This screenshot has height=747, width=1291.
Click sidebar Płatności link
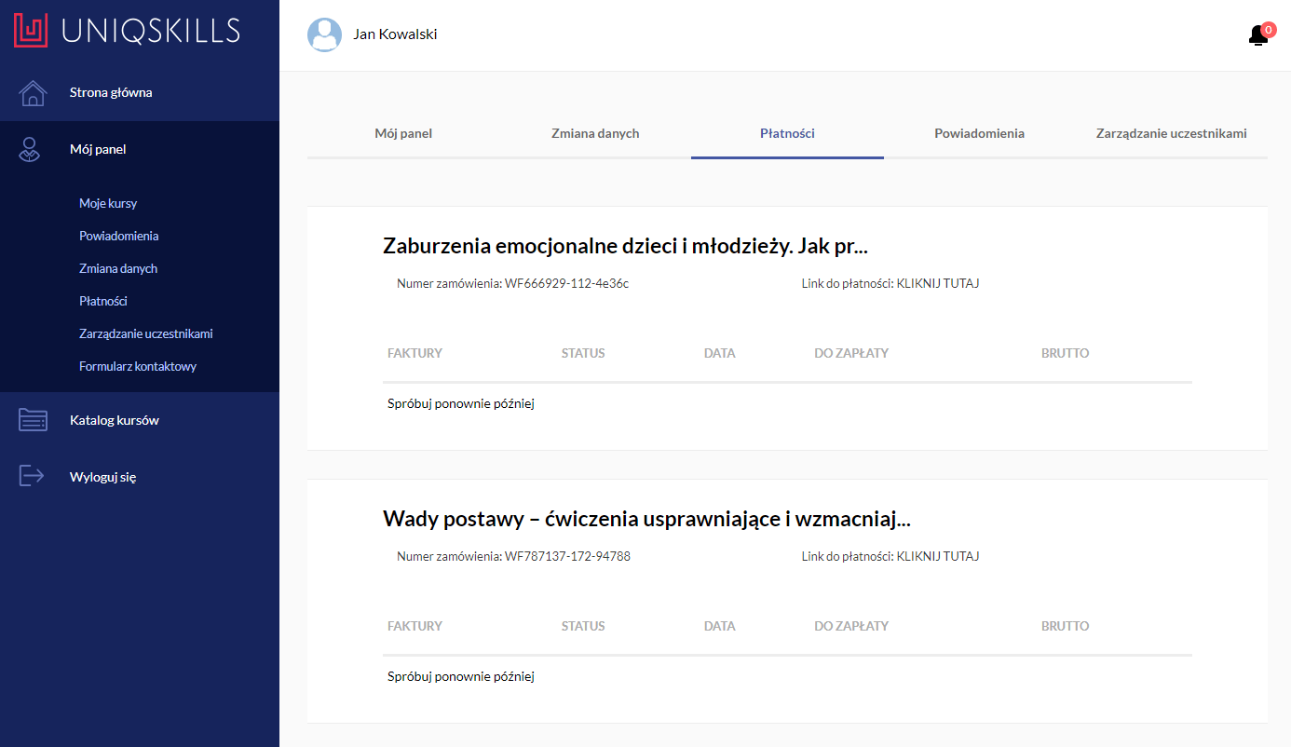pos(102,301)
